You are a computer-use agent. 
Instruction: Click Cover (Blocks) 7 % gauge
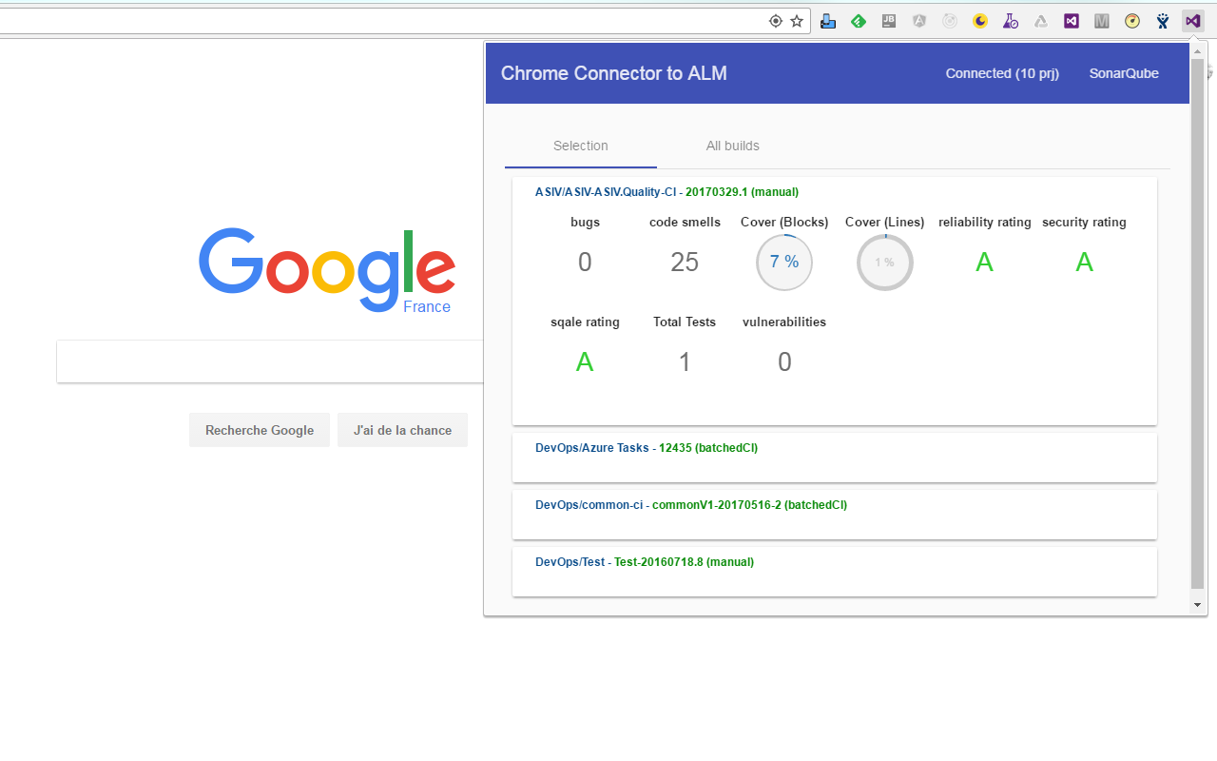point(784,263)
